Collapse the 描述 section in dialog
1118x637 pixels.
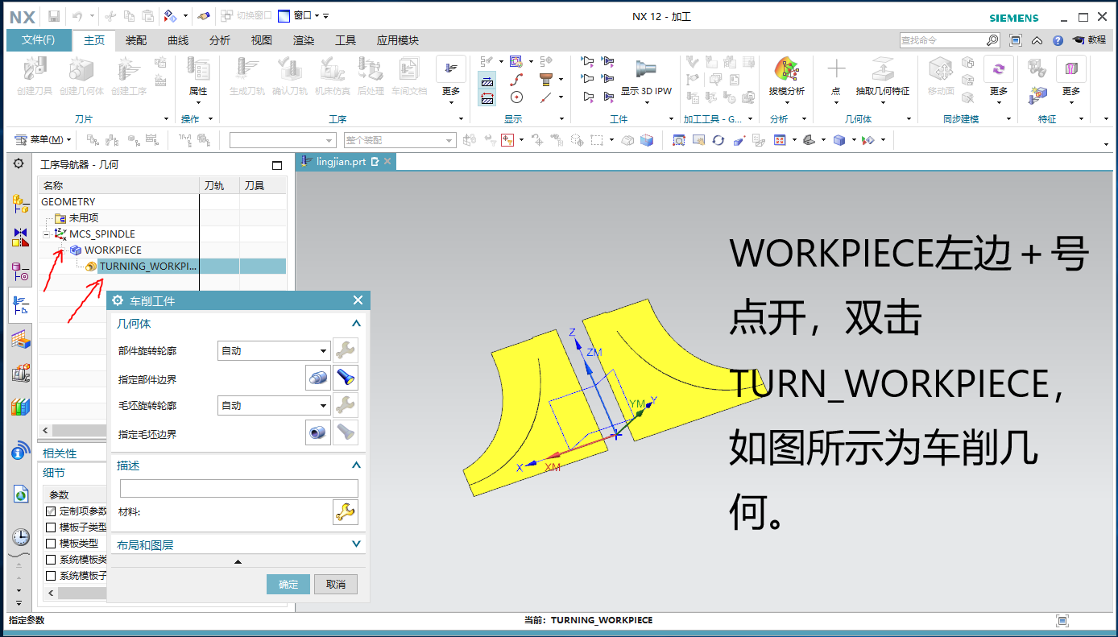pos(356,465)
